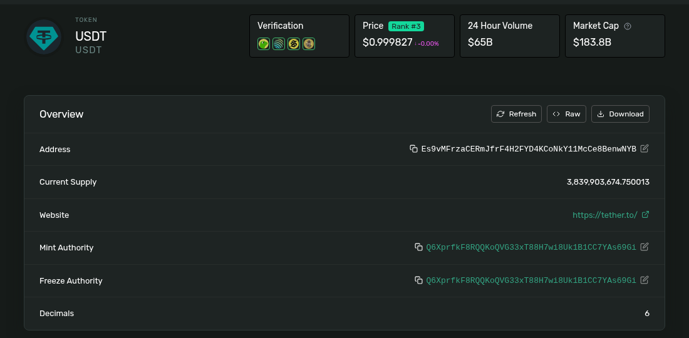Click the $183.8B market cap value

coord(592,43)
